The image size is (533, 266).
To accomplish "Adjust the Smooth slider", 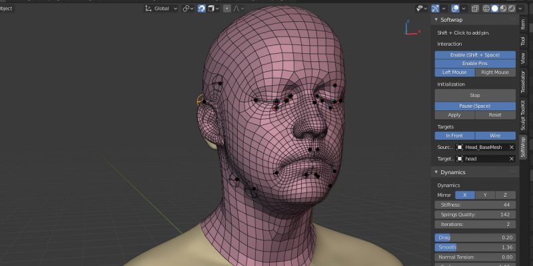I will [475, 247].
